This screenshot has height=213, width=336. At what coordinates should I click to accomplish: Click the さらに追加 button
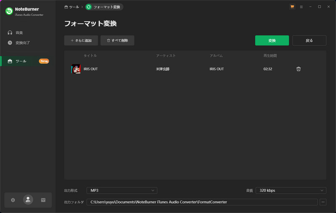(81, 40)
